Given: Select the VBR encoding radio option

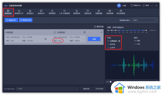Looking at the screenshot, I should point(135,41).
